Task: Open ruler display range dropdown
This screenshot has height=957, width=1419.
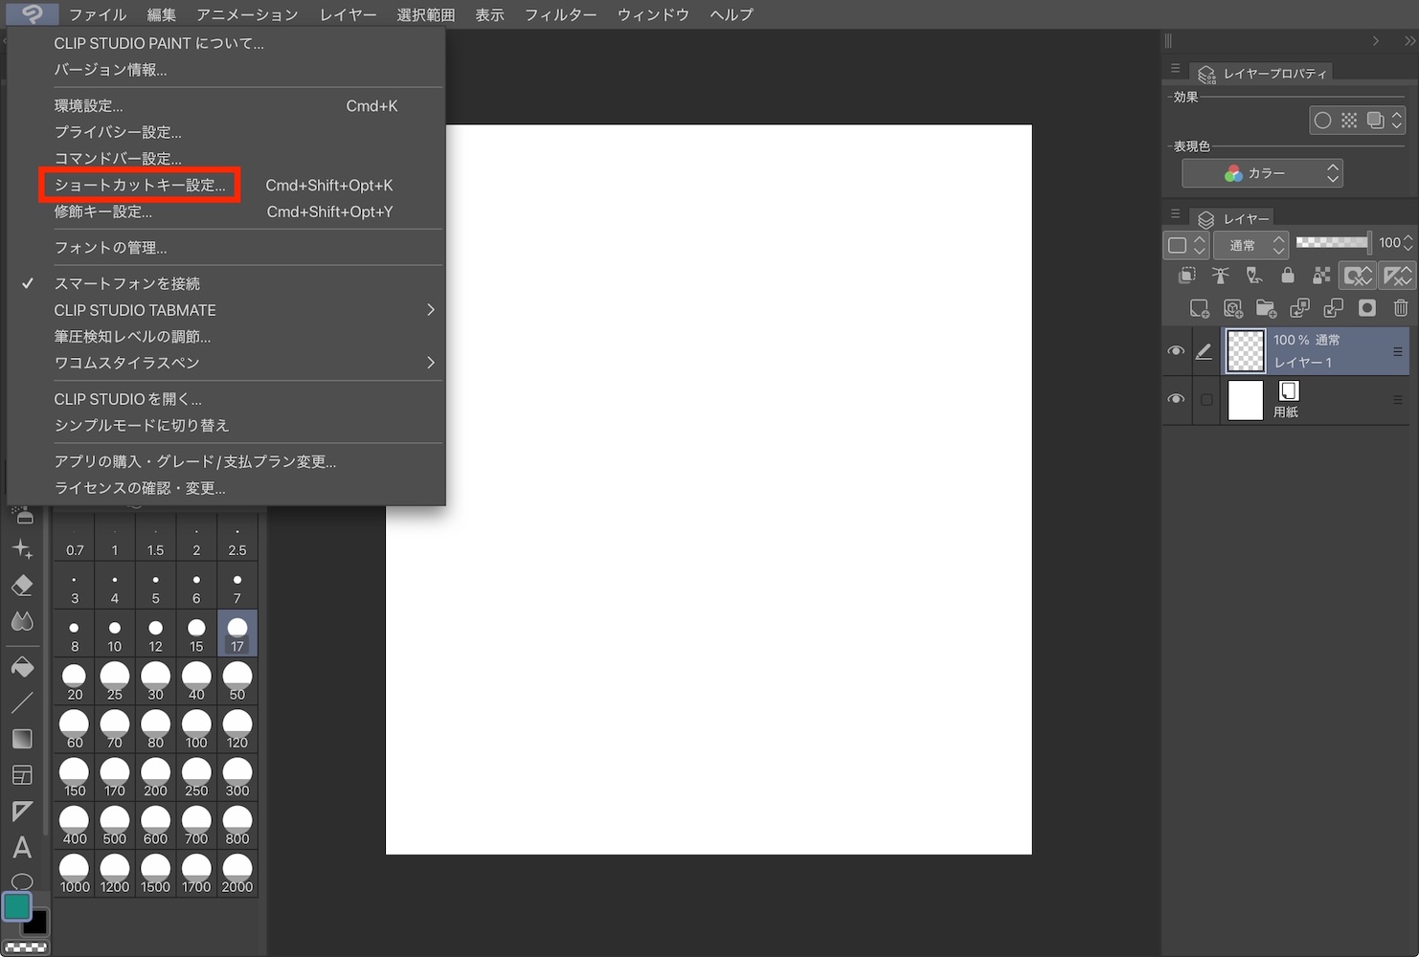Action: tap(1398, 276)
